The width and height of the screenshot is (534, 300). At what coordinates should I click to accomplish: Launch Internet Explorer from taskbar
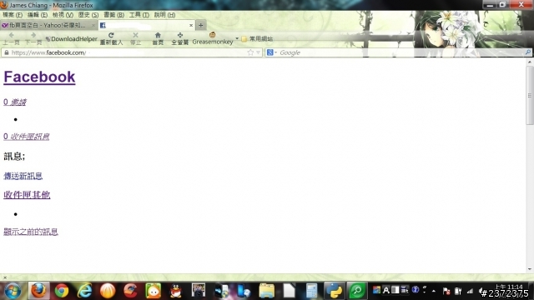84,291
